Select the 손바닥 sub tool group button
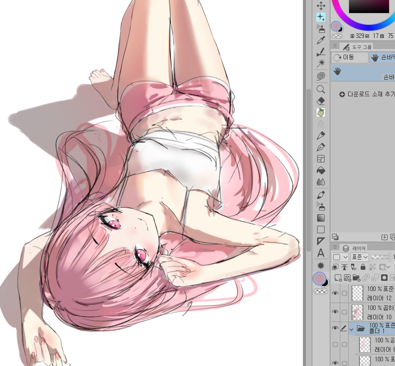This screenshot has height=366, width=395. tap(382, 57)
